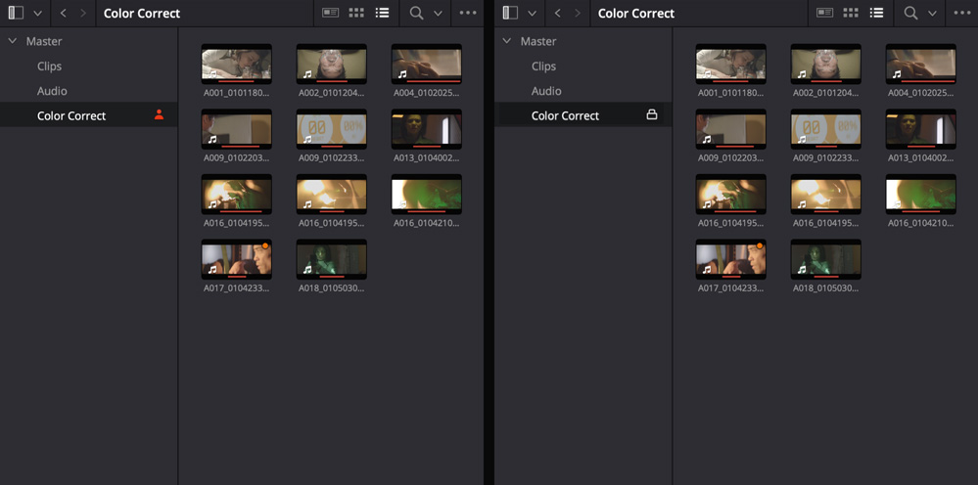Select clip A002_0101204 in right panel
The width and height of the screenshot is (978, 485).
(x=826, y=65)
